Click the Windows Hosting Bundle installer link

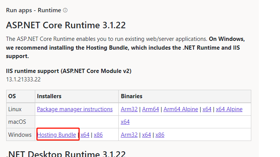tap(57, 134)
